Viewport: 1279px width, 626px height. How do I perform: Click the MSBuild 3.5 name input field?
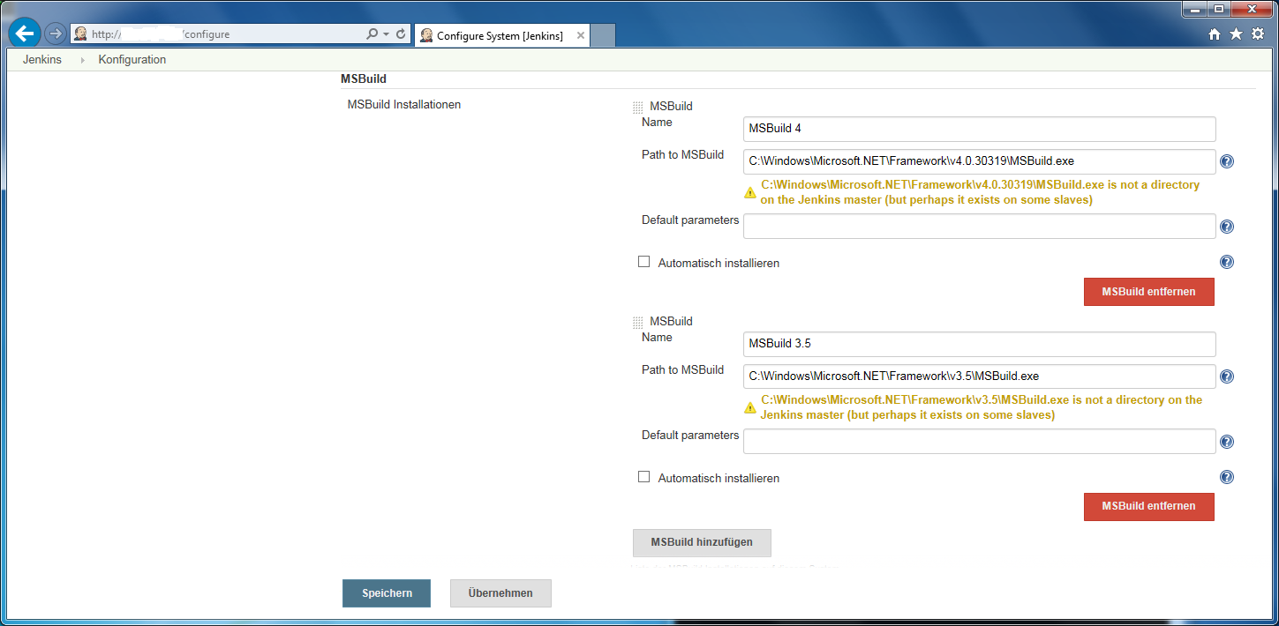[979, 344]
